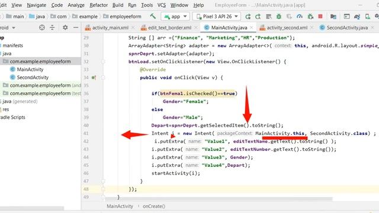
Task: Click the green Debug bug icon
Action: pyautogui.click(x=279, y=17)
